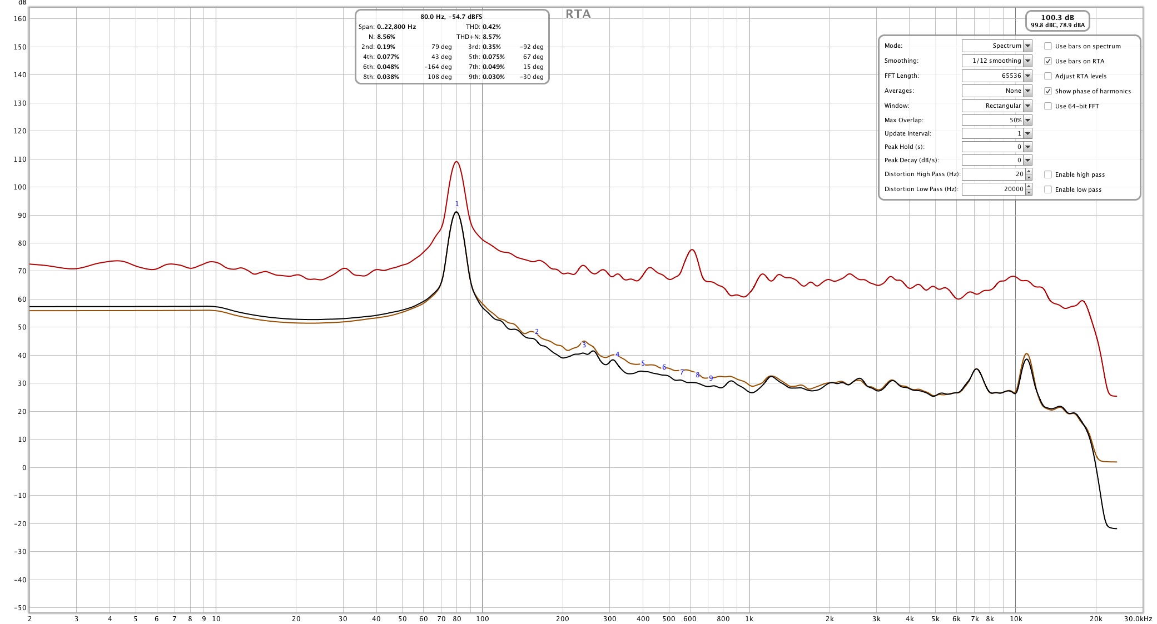
Task: Expand the Window type dropdown
Action: [x=1027, y=106]
